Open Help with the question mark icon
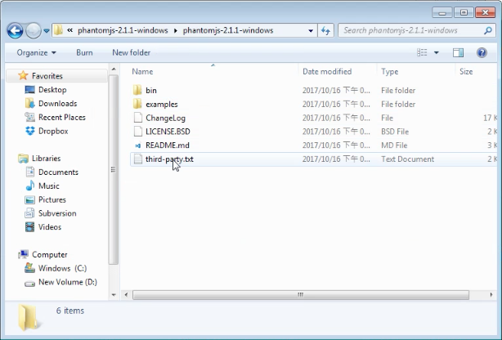 point(482,52)
